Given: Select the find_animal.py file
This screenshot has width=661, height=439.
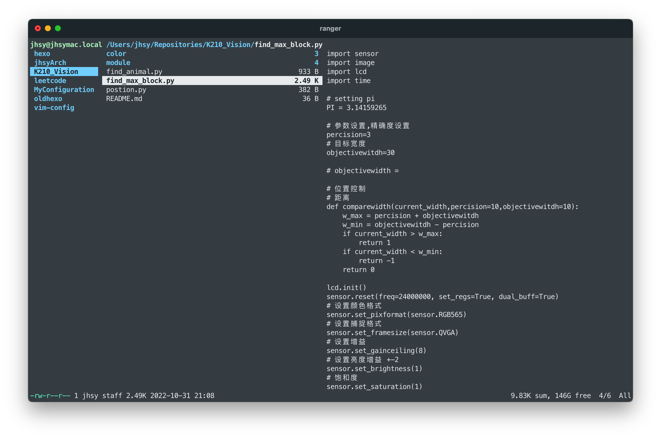Looking at the screenshot, I should coord(134,72).
